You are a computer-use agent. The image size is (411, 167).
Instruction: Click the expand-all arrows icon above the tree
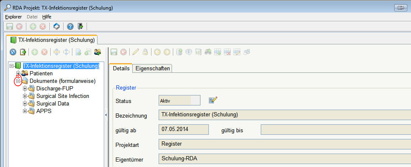pos(66,52)
